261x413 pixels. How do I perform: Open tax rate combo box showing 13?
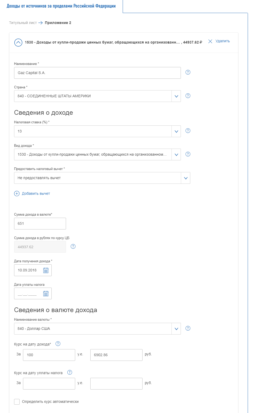coord(97,131)
